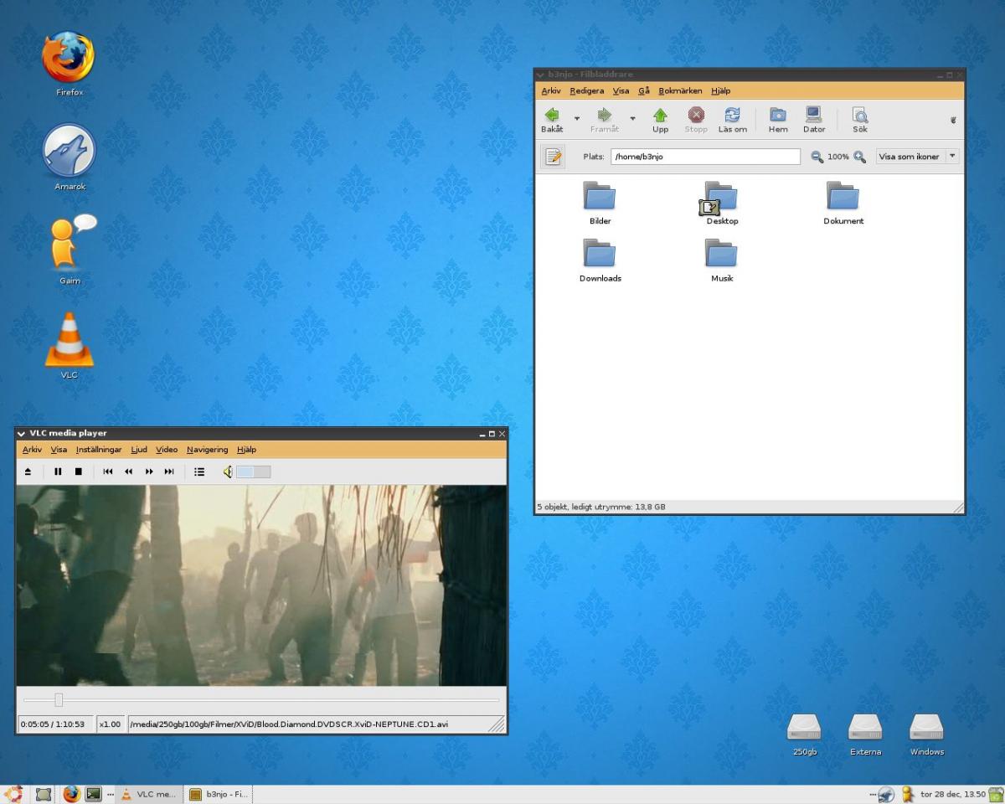The height and width of the screenshot is (804, 1005).
Task: Open the 'Visa som ikoner' view dropdown
Action: 917,157
